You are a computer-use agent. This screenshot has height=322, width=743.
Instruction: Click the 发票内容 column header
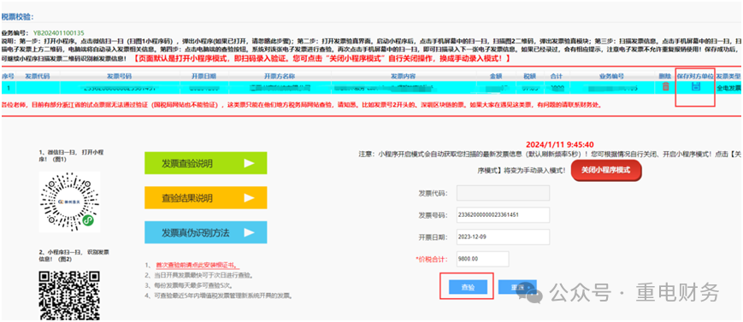pyautogui.click(x=404, y=76)
